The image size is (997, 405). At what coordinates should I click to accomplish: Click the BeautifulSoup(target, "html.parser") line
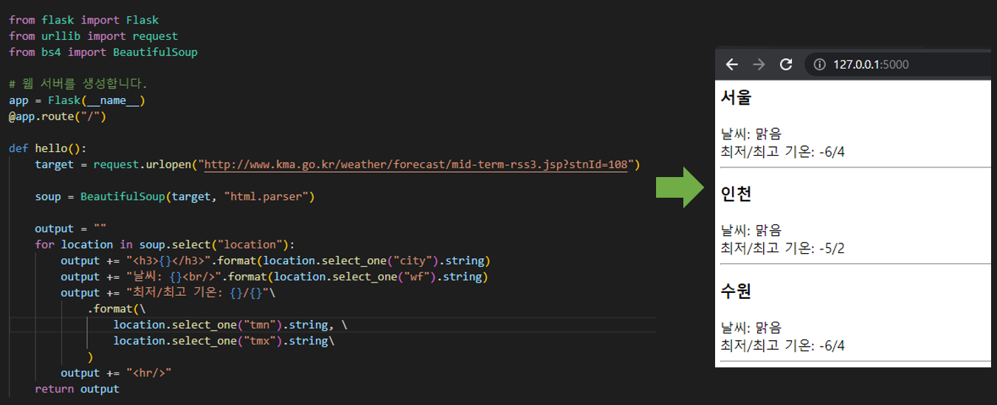[175, 197]
